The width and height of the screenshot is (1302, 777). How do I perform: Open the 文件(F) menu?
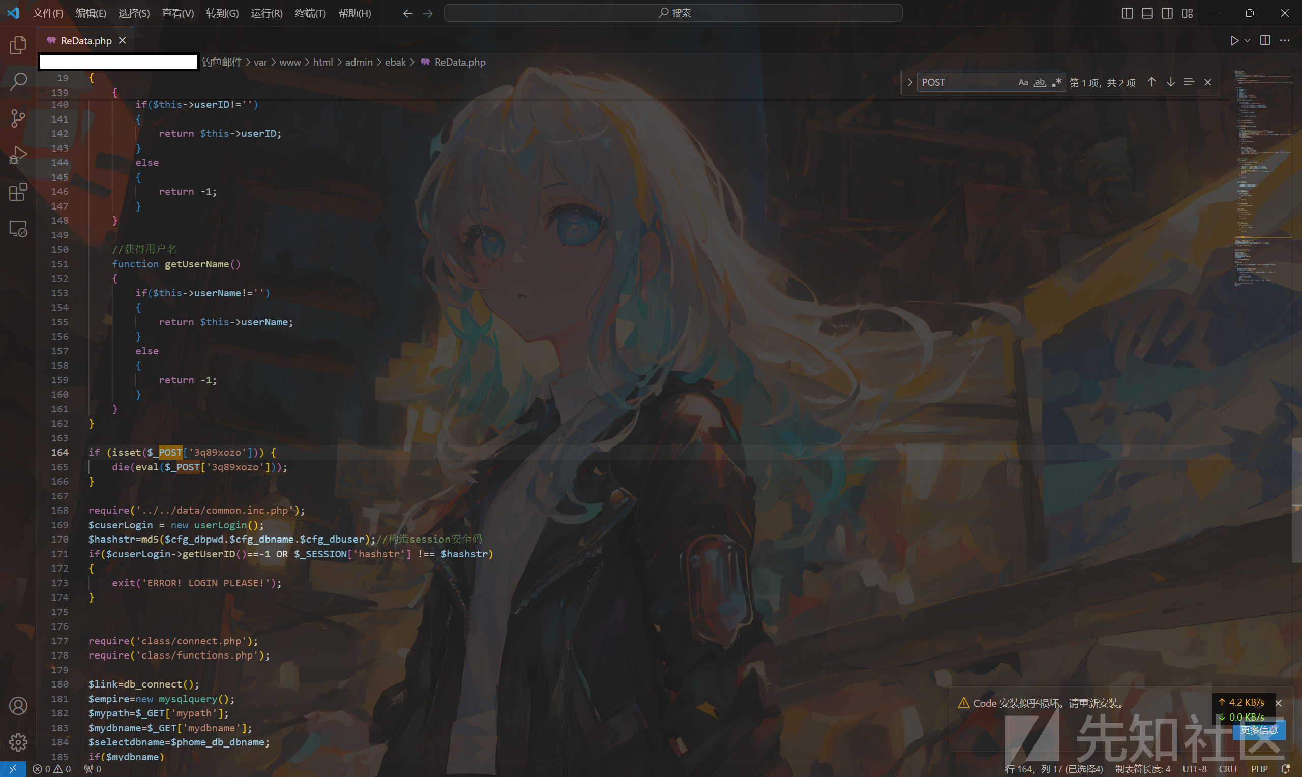pos(48,13)
